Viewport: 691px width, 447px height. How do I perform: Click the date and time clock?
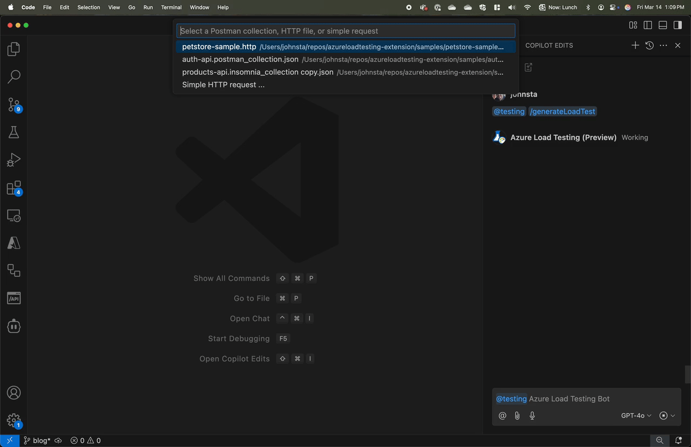(x=660, y=8)
